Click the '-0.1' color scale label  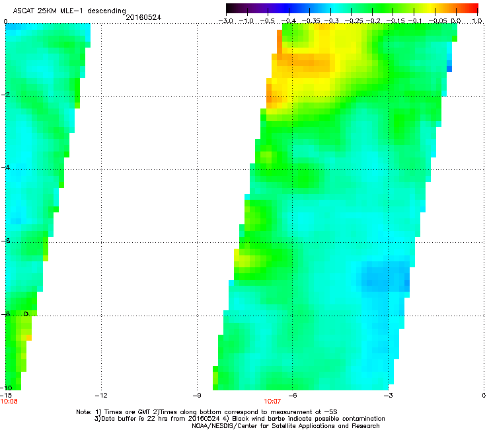point(415,21)
